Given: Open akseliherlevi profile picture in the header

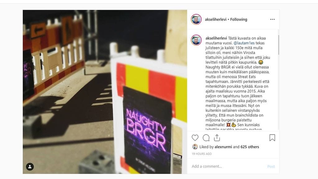Looking at the screenshot, I should coord(196,19).
